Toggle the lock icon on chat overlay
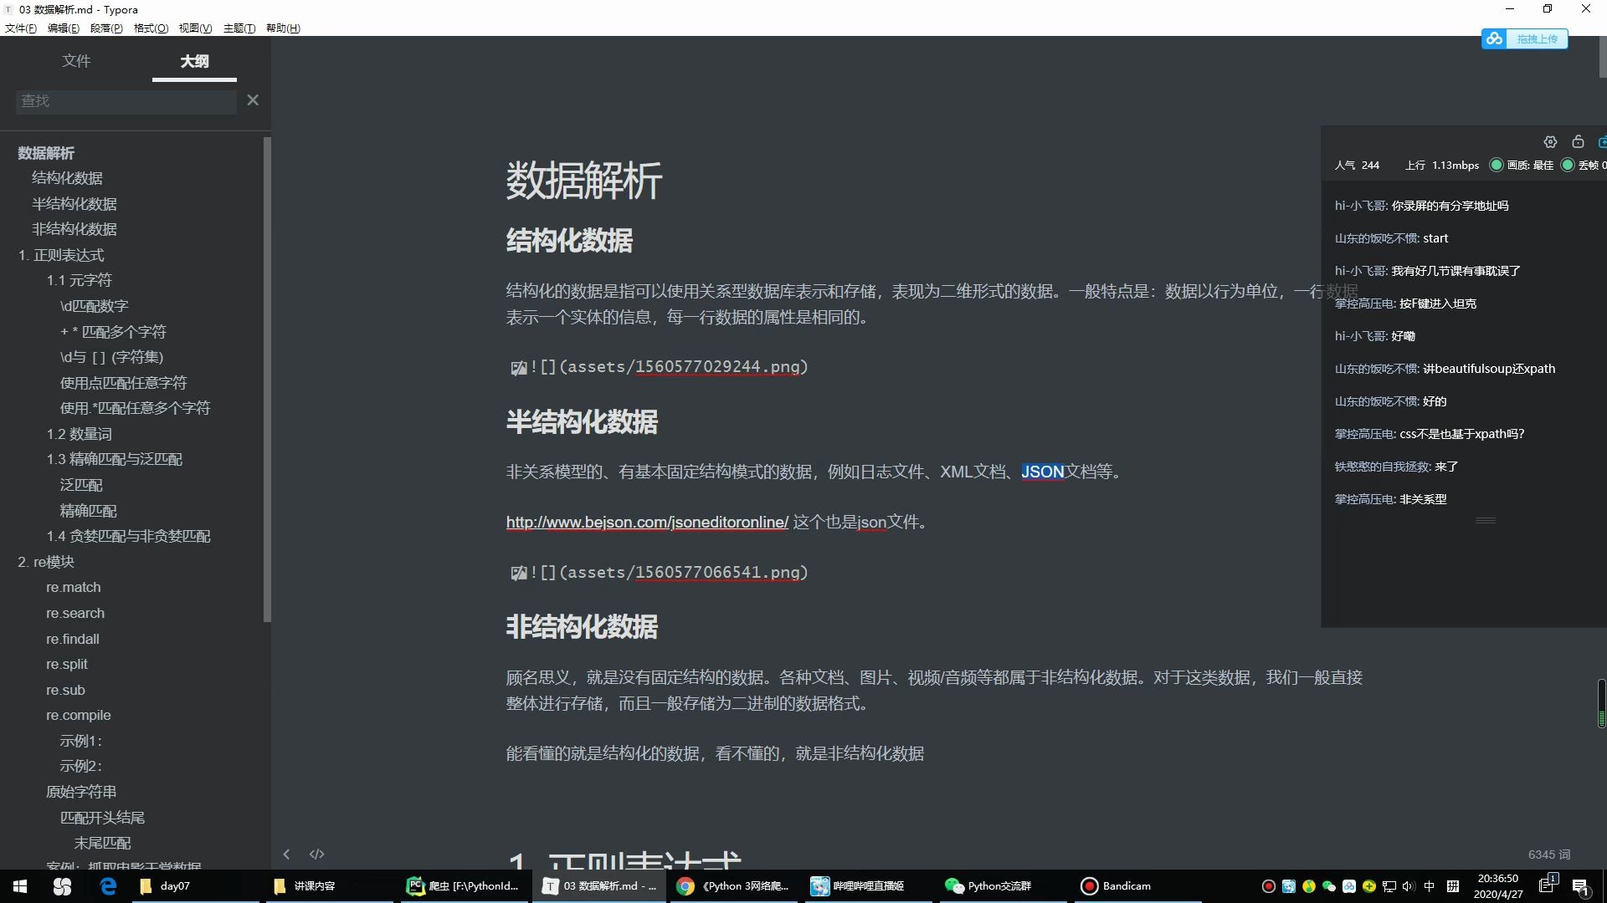Image resolution: width=1607 pixels, height=903 pixels. click(x=1578, y=141)
